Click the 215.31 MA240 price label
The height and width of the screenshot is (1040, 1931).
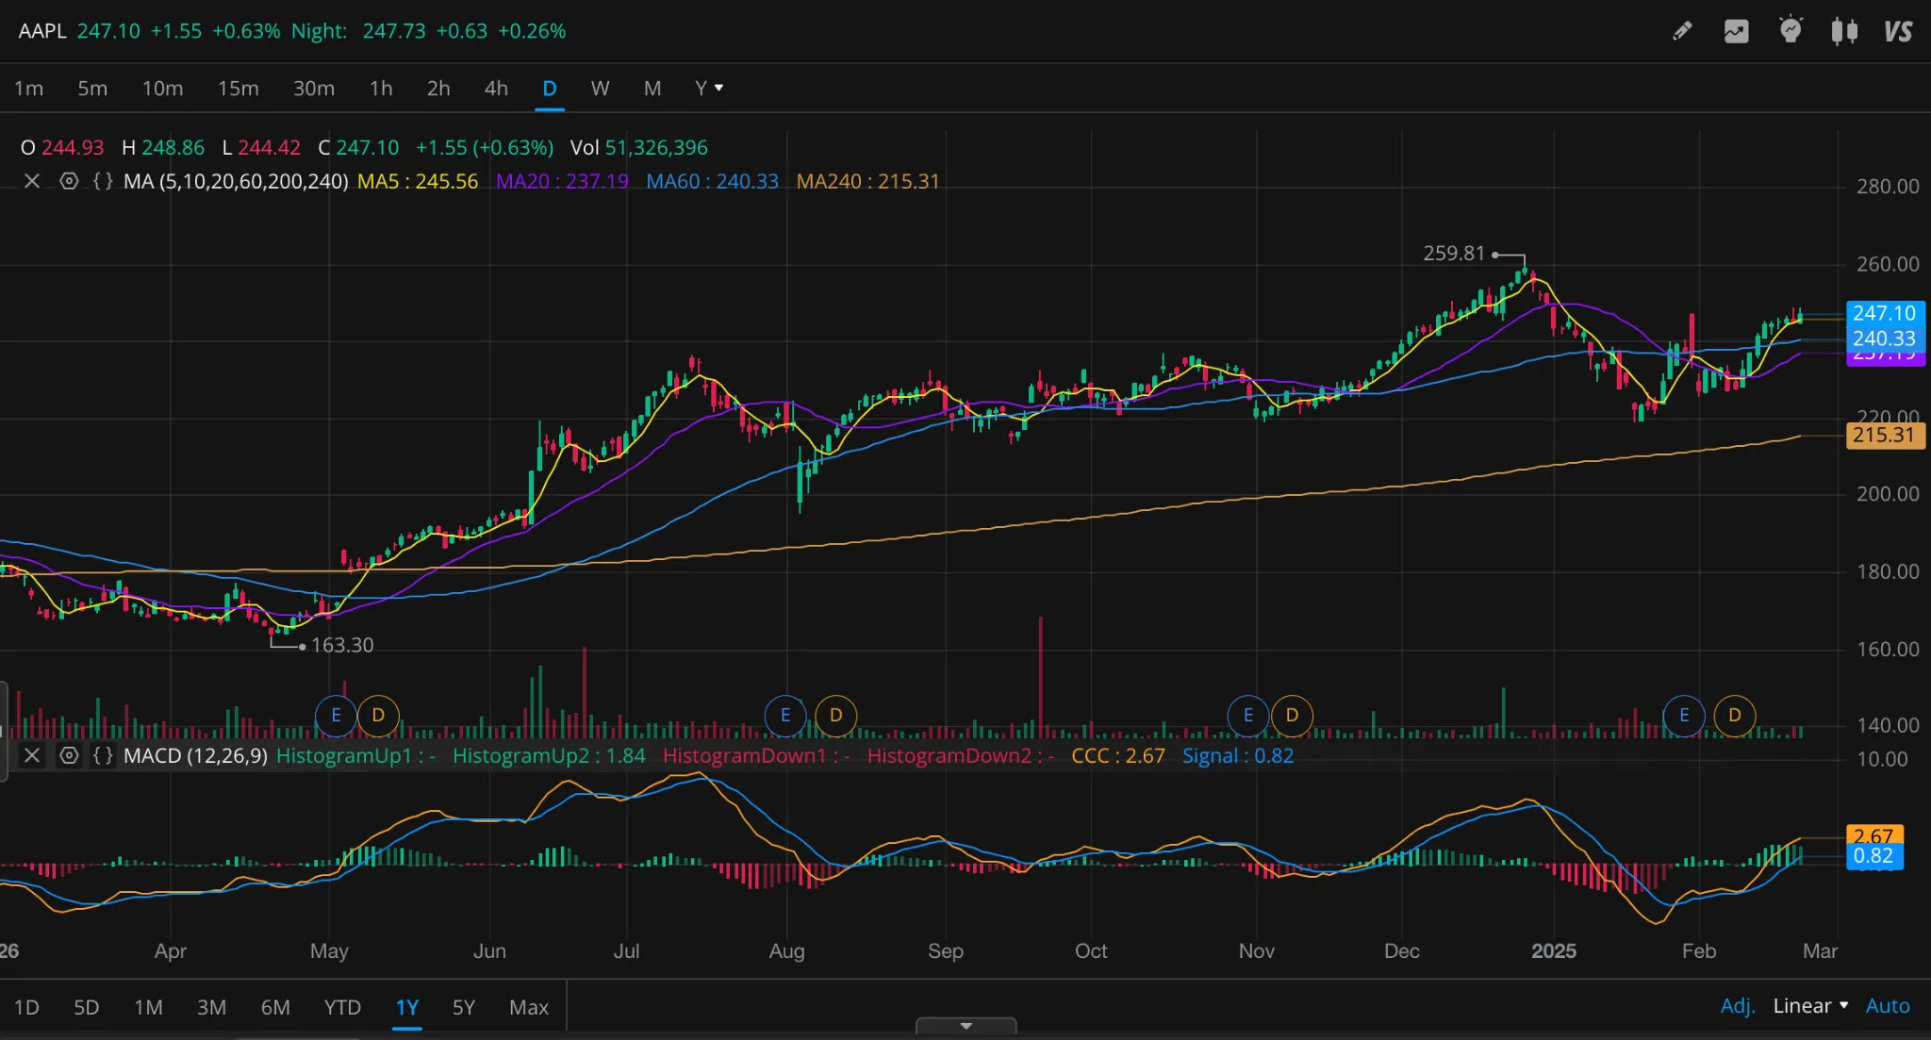1884,435
